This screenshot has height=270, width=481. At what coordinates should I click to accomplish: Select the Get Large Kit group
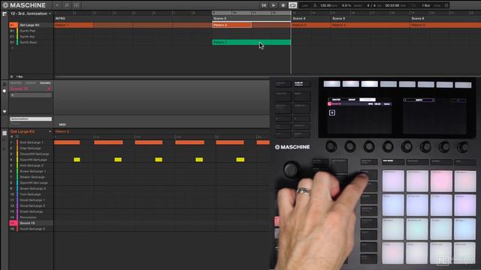click(31, 25)
